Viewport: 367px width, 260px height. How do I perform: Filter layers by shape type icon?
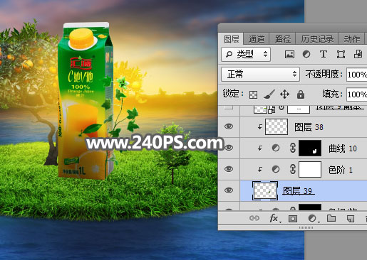pyautogui.click(x=341, y=54)
